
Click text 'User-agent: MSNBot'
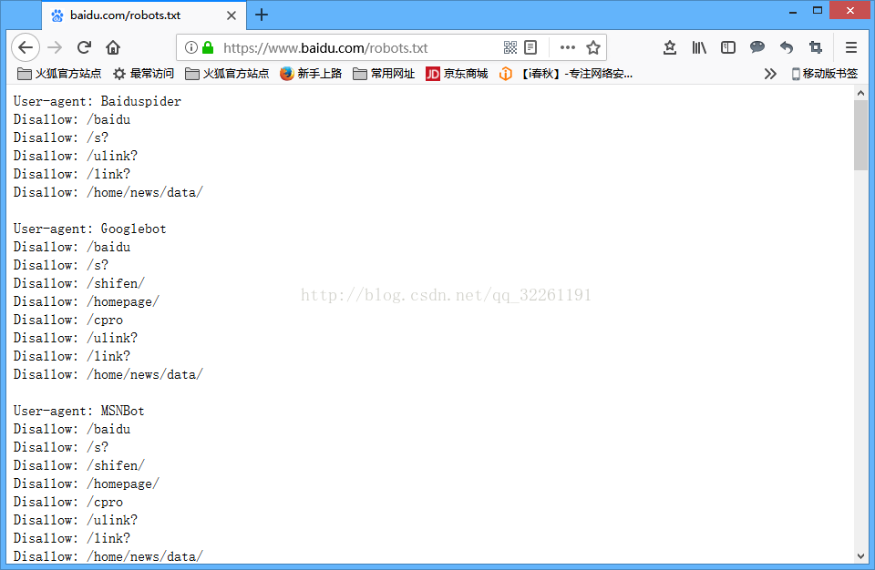click(78, 411)
